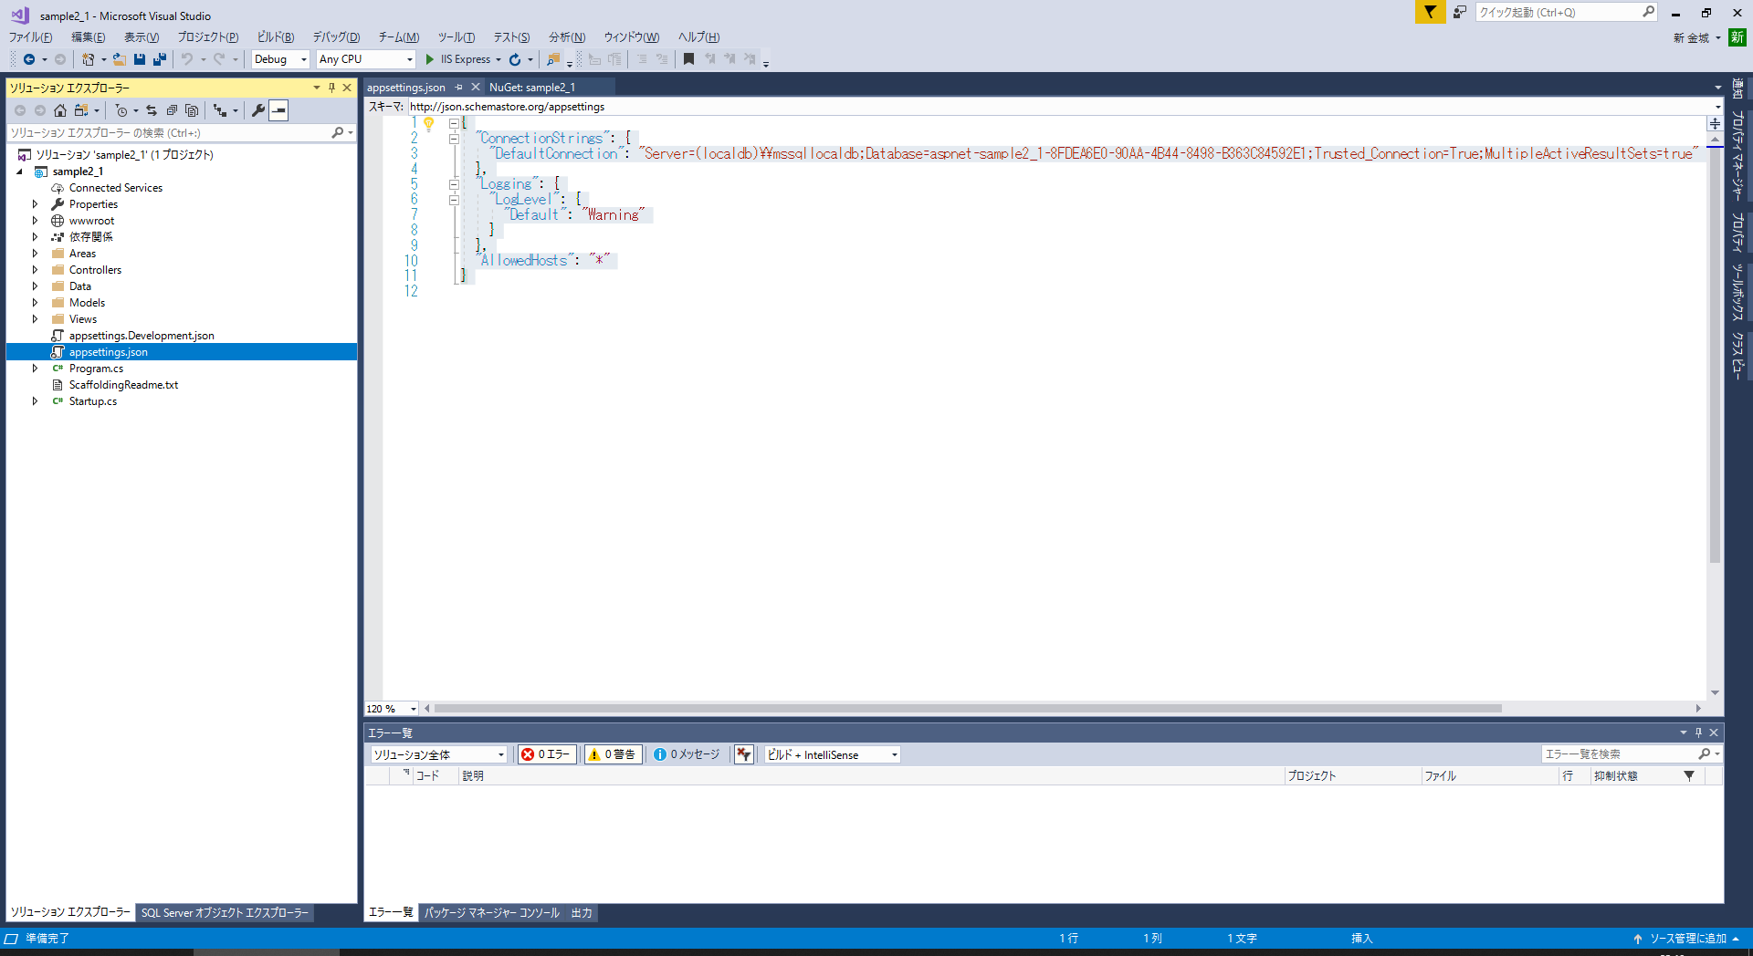
Task: Switch to the 出力 output tab
Action: point(582,912)
